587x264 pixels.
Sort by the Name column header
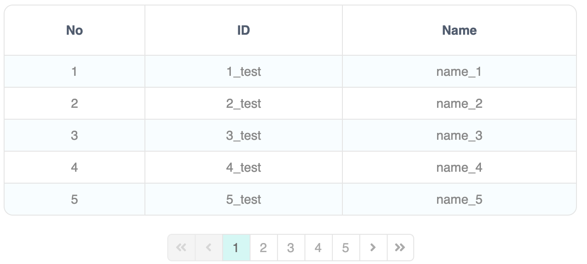[x=459, y=30]
